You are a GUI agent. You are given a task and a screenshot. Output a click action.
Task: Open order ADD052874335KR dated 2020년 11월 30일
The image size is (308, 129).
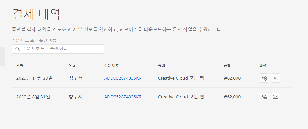tap(123, 78)
